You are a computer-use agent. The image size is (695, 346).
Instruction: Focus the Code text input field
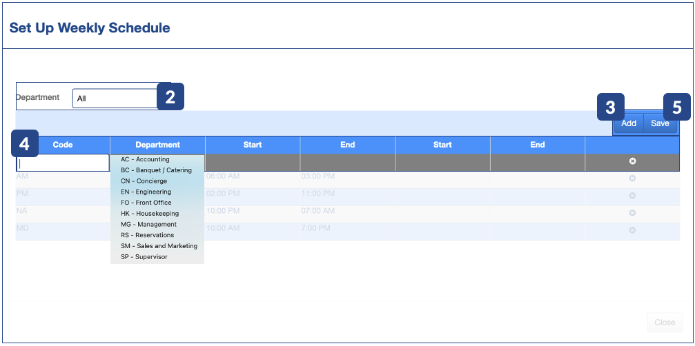click(x=63, y=163)
